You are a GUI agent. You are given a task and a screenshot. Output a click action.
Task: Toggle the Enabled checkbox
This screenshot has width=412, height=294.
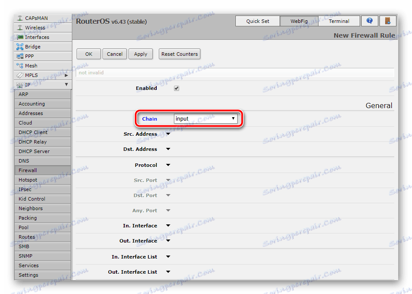177,88
